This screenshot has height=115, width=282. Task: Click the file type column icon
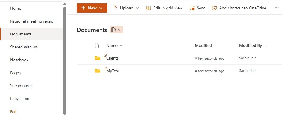[x=97, y=46]
